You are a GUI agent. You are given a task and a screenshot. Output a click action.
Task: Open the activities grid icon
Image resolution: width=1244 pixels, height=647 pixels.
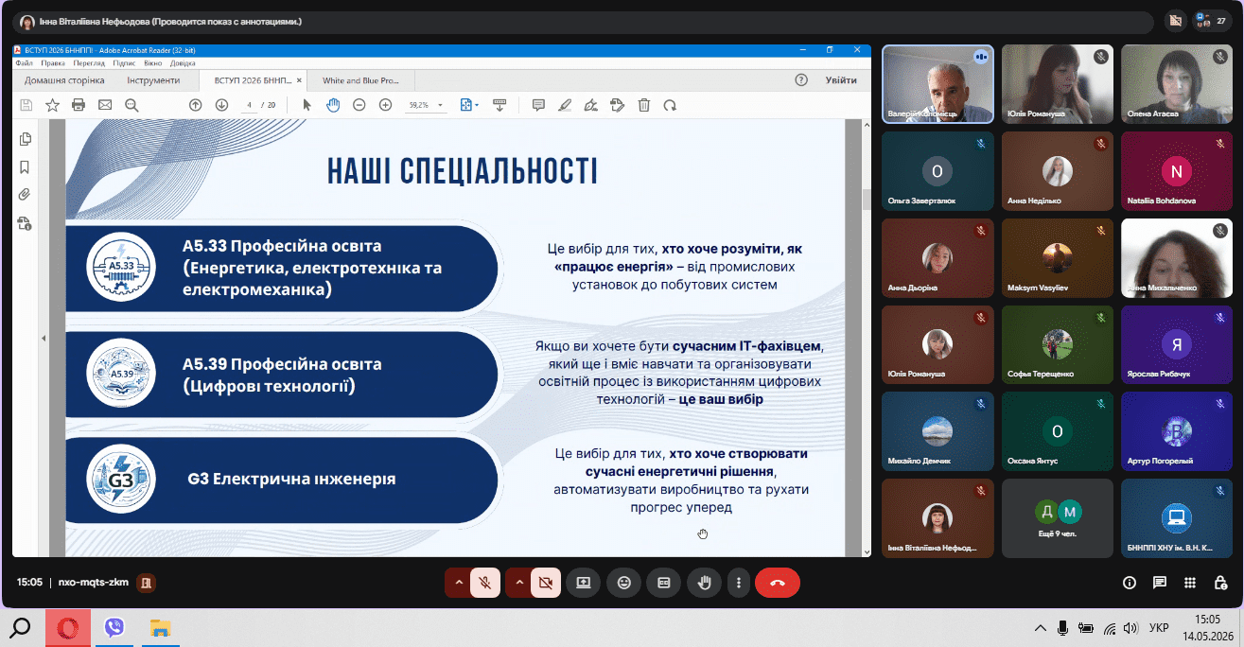pos(1190,583)
